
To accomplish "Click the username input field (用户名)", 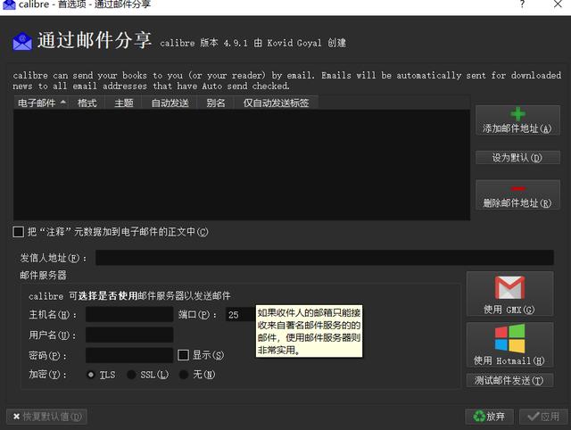I will point(129,335).
